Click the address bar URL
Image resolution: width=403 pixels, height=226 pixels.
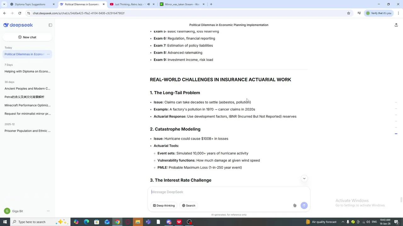point(79,13)
